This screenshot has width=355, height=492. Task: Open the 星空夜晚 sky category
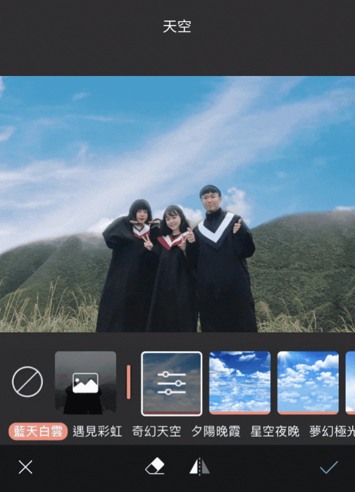point(275,431)
